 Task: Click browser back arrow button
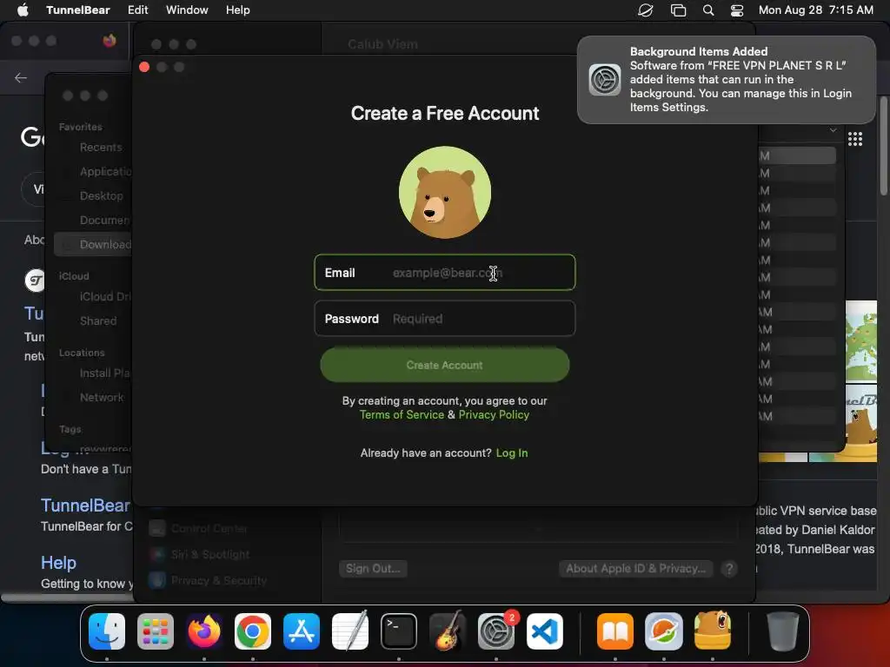[21, 77]
